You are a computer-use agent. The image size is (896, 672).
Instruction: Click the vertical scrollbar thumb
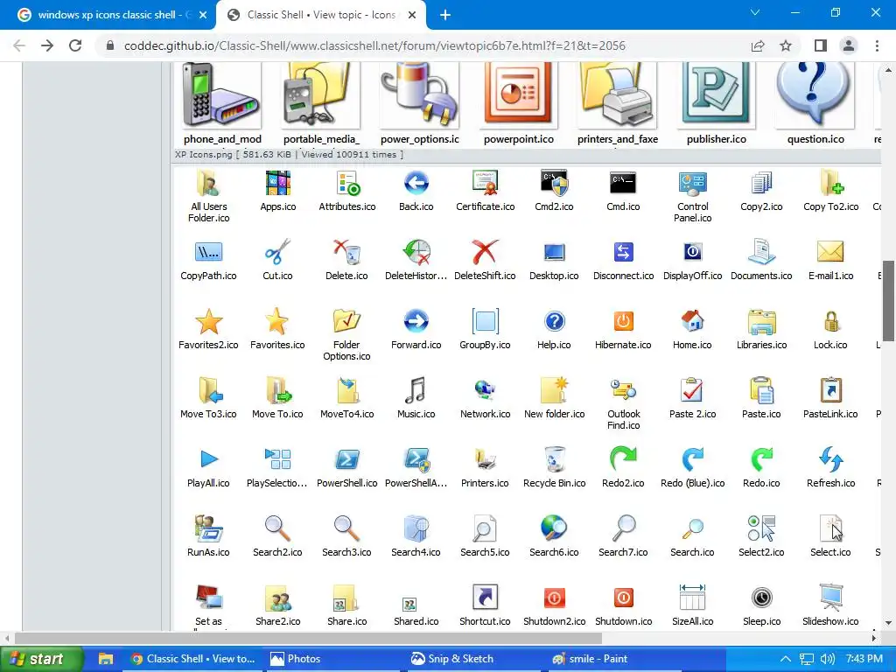[888, 300]
